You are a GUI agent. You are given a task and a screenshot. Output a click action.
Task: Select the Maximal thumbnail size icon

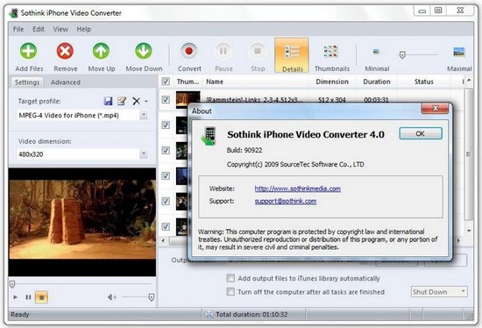[x=459, y=52]
